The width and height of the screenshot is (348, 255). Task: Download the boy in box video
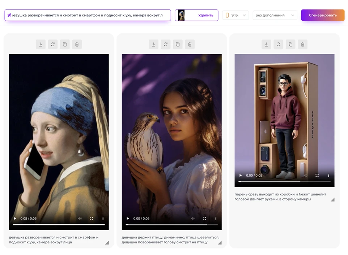click(x=266, y=44)
